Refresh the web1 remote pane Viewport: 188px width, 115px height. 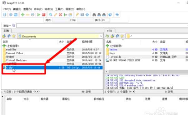coord(117,36)
